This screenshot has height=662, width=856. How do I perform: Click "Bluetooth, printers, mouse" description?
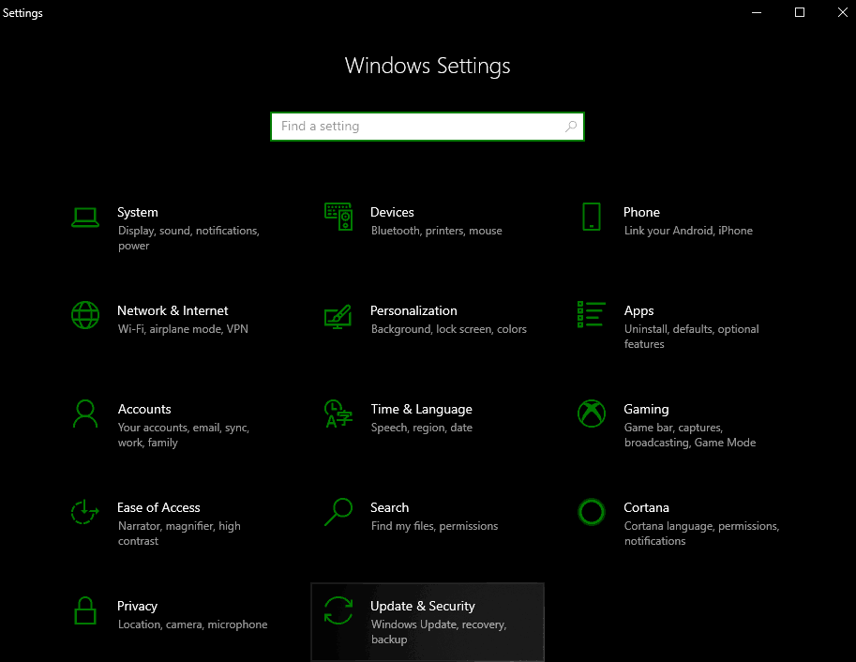click(x=437, y=231)
